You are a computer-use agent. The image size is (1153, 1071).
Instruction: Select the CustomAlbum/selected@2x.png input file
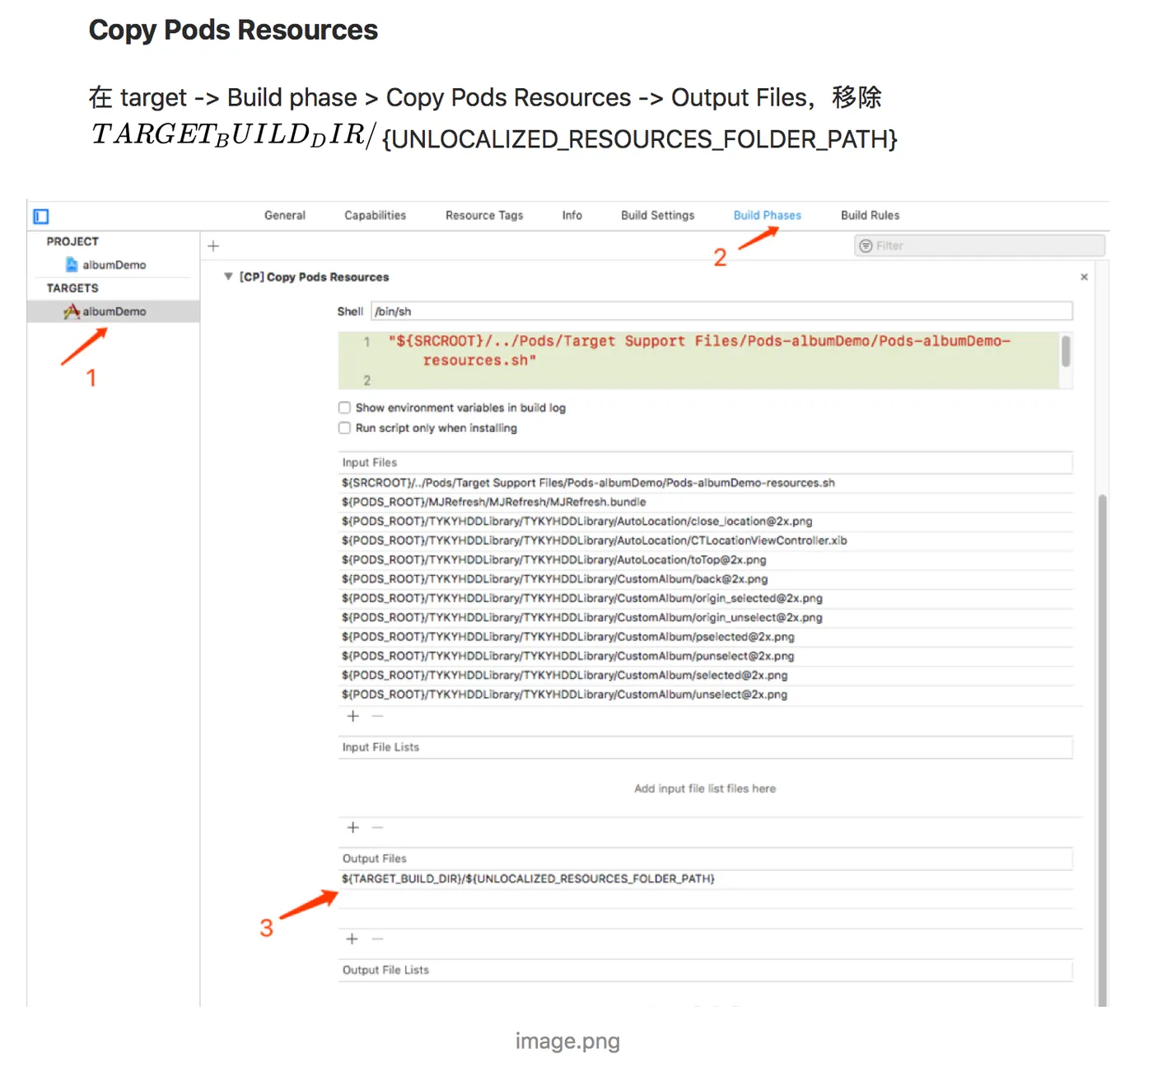pyautogui.click(x=706, y=676)
